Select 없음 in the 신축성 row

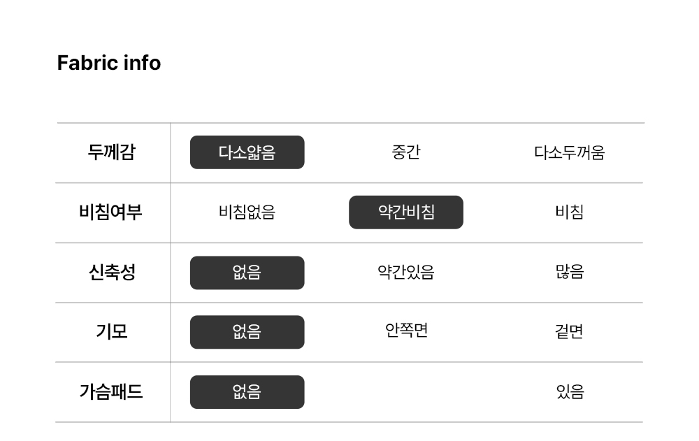[x=247, y=273]
